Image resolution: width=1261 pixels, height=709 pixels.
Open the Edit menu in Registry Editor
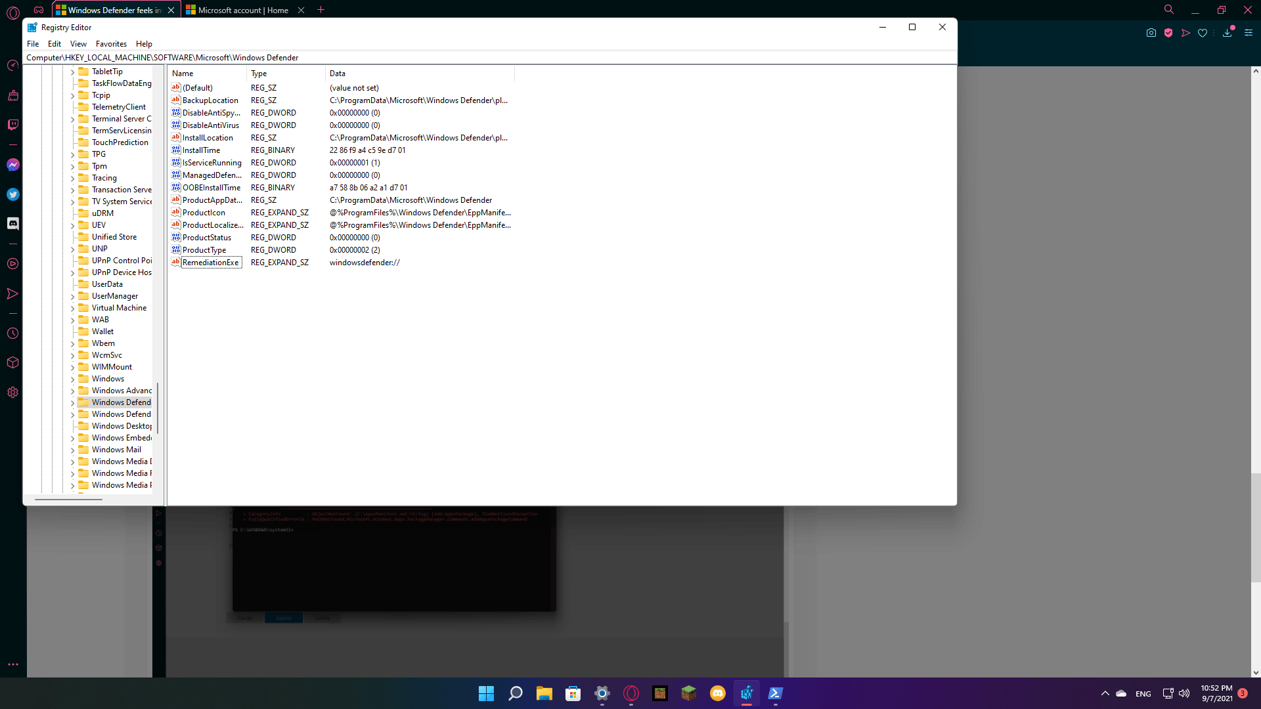click(x=55, y=44)
